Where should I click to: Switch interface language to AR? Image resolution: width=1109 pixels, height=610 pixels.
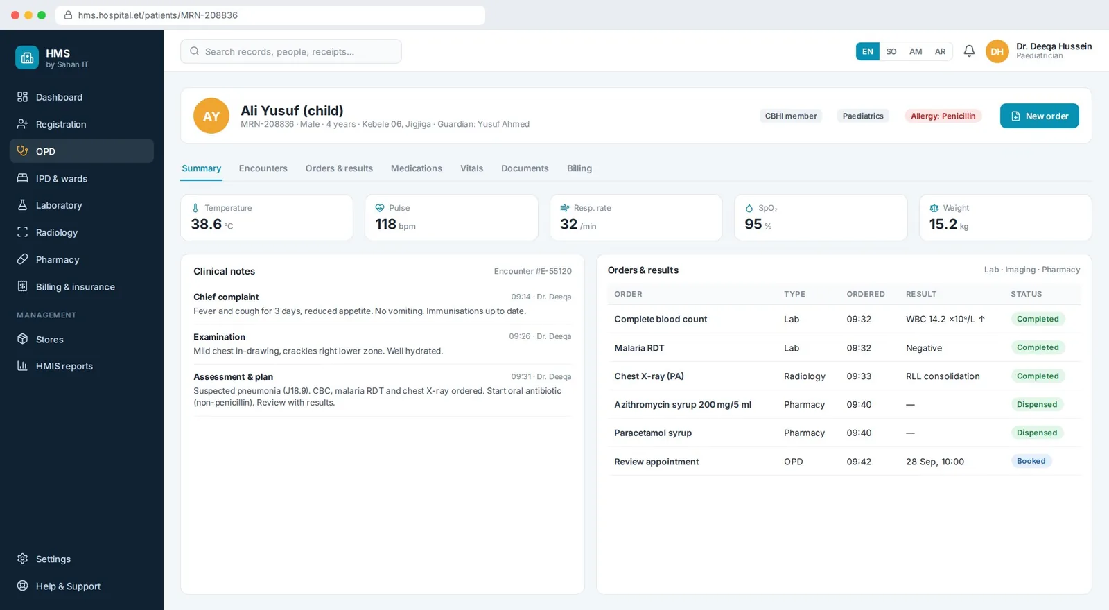tap(940, 51)
